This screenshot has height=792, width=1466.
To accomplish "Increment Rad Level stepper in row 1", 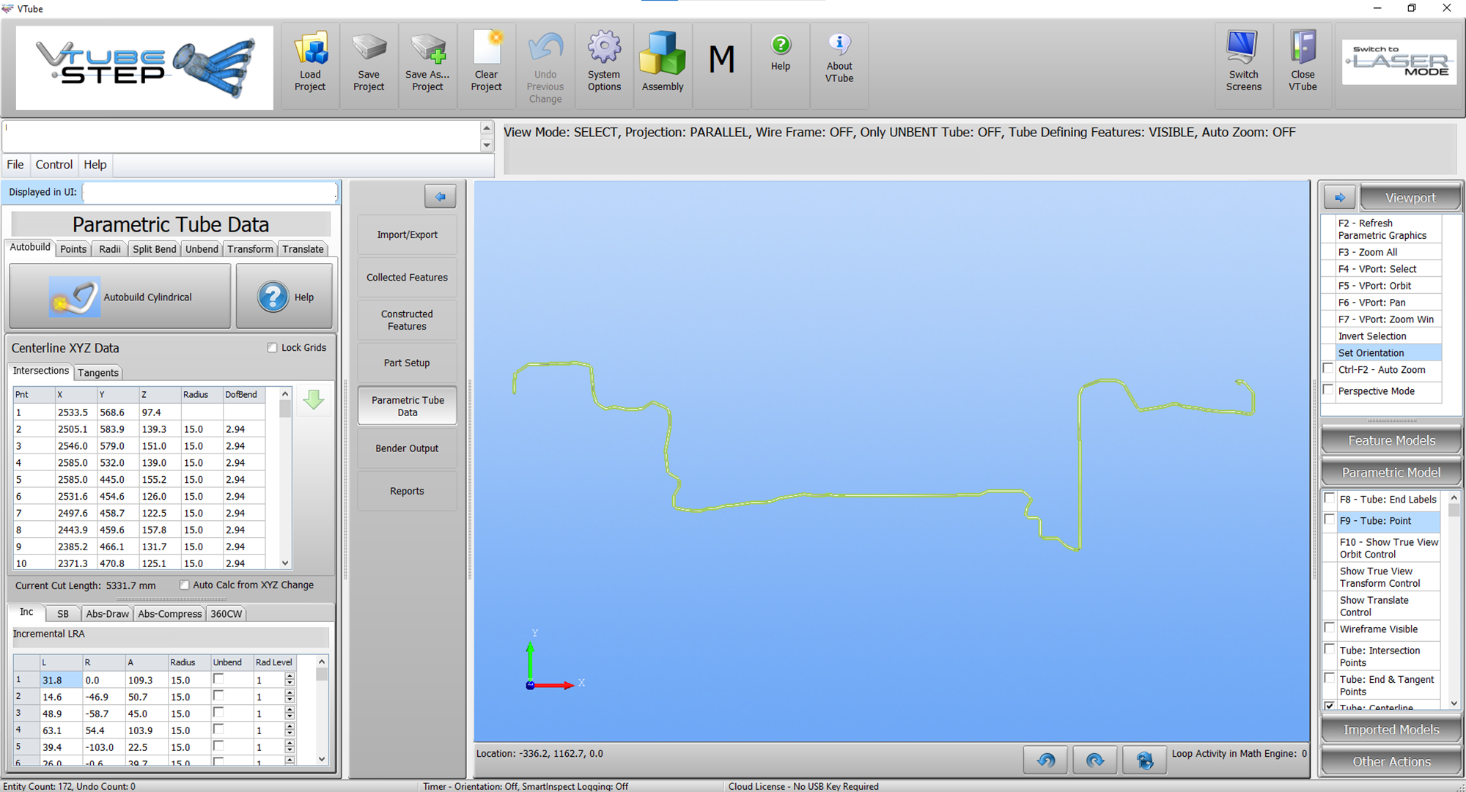I will pos(290,676).
